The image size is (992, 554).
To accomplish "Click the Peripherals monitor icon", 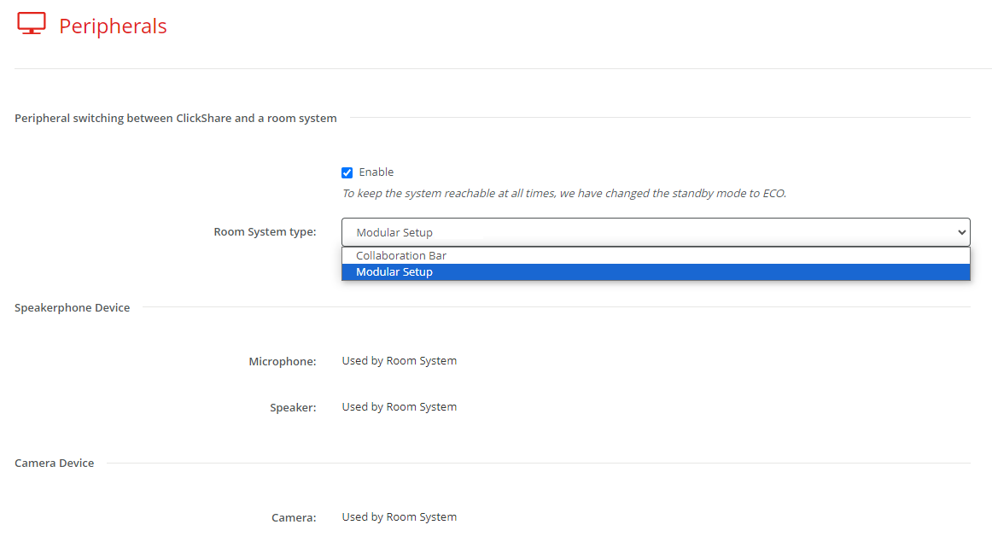I will 32,24.
